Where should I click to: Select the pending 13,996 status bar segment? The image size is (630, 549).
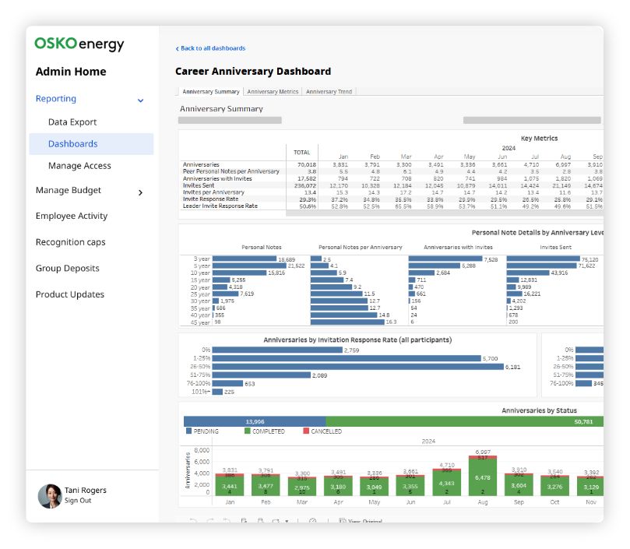click(255, 421)
